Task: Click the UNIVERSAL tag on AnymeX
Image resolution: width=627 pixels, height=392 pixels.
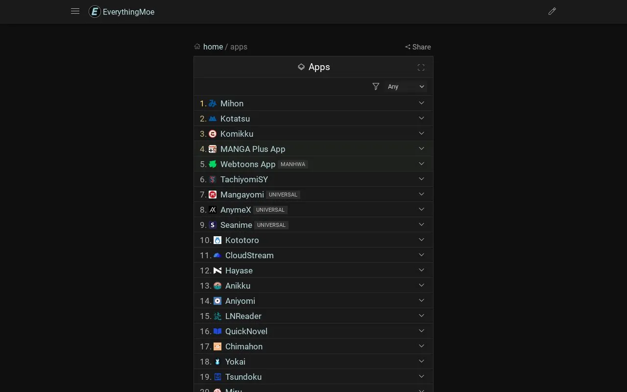Action: 270,210
